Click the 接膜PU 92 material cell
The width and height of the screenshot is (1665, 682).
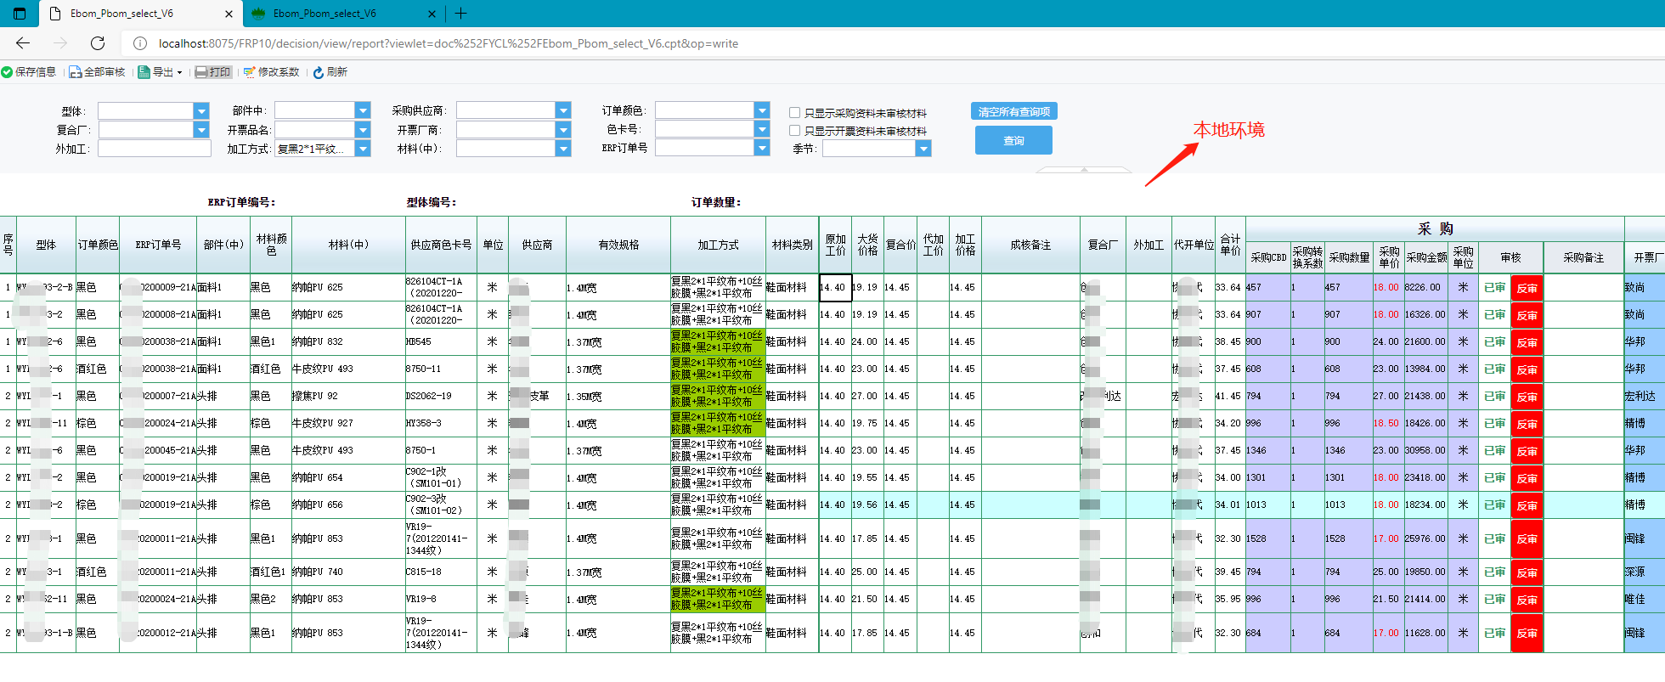(x=347, y=396)
